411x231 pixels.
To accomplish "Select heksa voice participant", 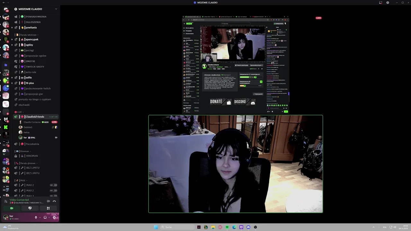I will (38, 133).
